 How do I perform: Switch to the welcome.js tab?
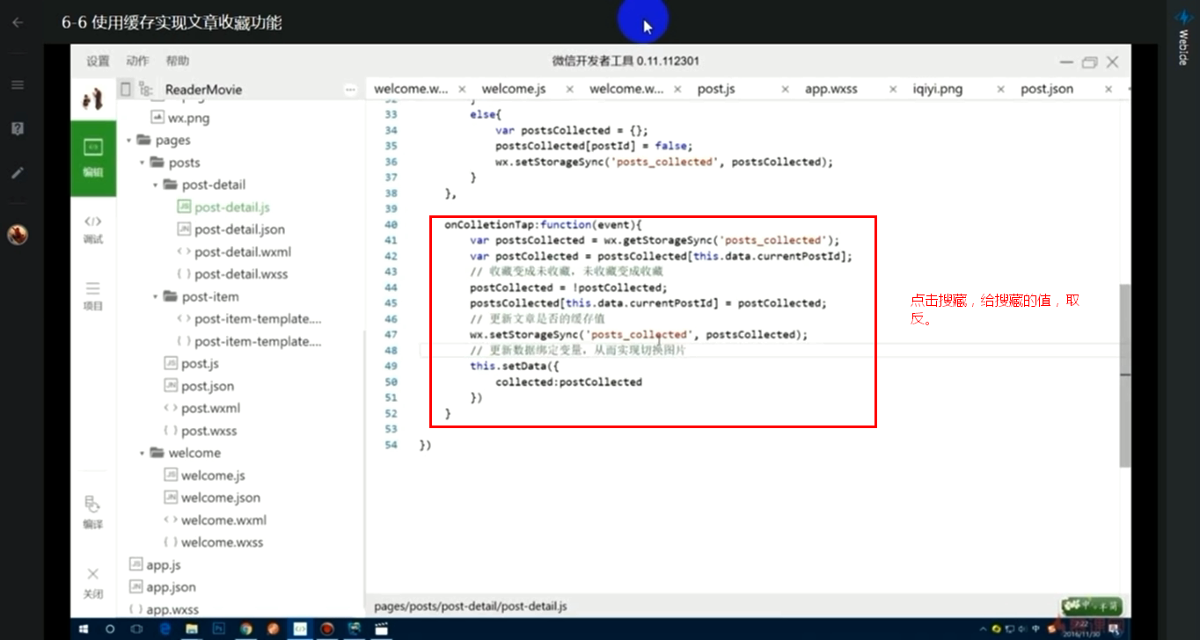click(x=514, y=90)
